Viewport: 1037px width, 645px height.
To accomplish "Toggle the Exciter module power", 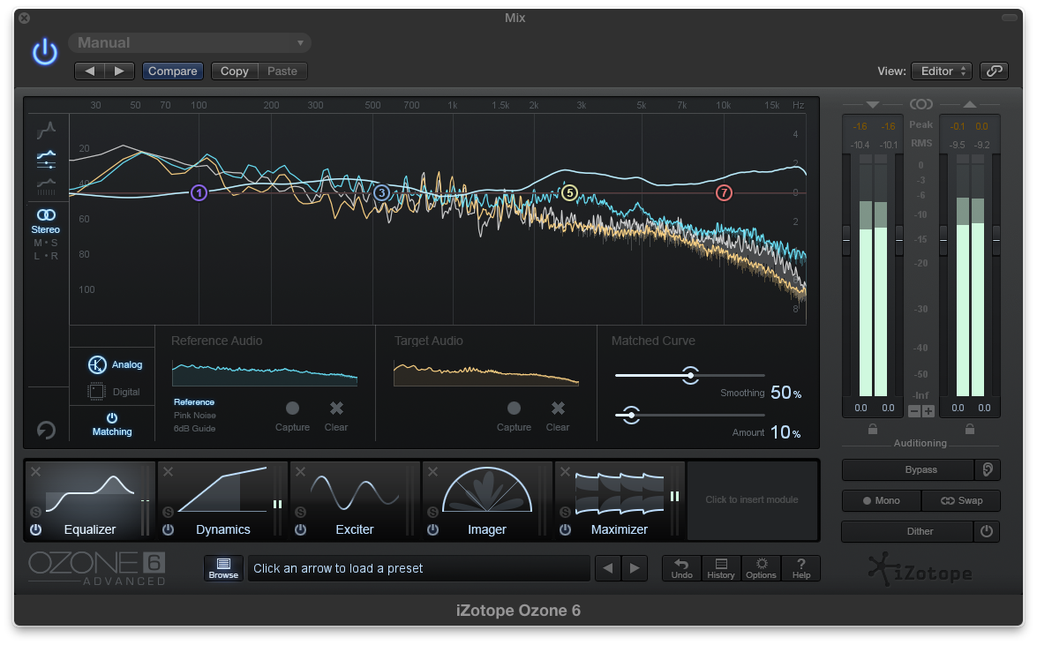I will [x=300, y=530].
